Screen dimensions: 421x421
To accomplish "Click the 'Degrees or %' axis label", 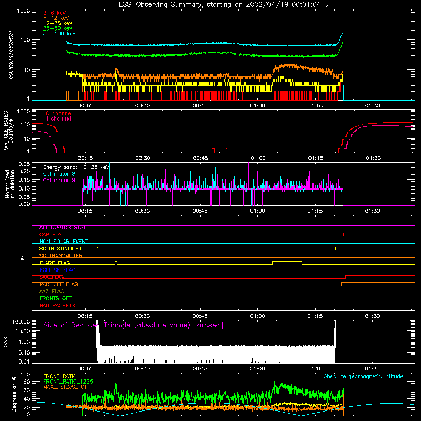I will tap(14, 394).
